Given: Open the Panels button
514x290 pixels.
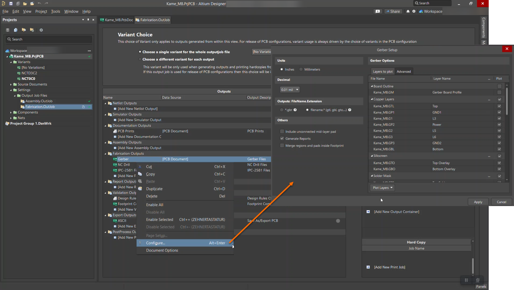Looking at the screenshot, I should [x=481, y=287].
